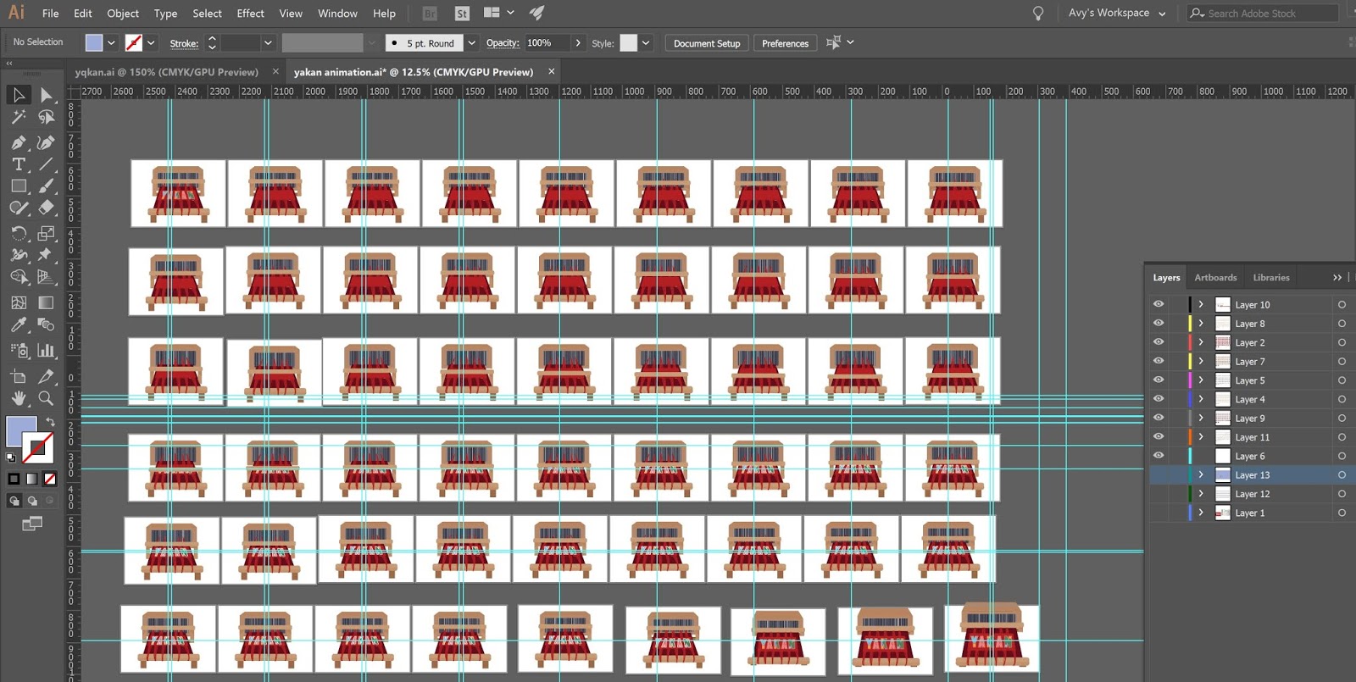
Task: Select the Shaper tool
Action: pos(19,208)
